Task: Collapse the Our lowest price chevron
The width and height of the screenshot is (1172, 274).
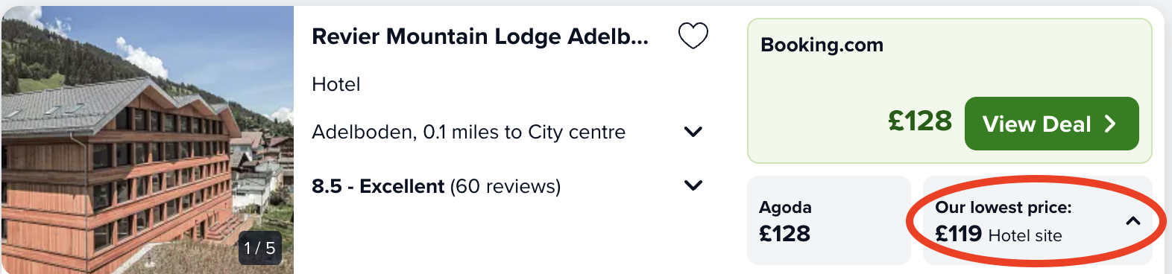Action: pyautogui.click(x=1133, y=220)
